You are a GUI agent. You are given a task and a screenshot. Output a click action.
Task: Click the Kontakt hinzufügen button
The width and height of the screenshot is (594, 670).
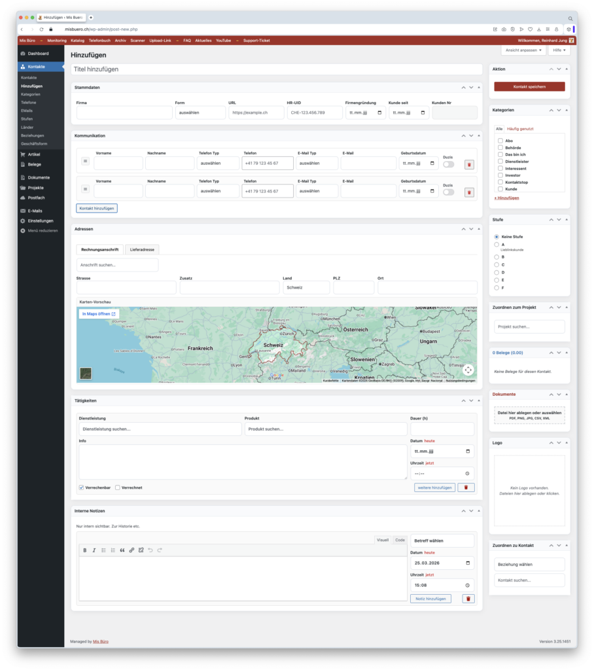point(97,208)
